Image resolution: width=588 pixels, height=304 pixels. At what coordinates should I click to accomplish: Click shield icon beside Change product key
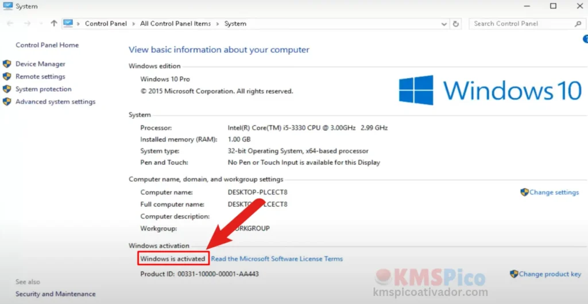(514, 274)
